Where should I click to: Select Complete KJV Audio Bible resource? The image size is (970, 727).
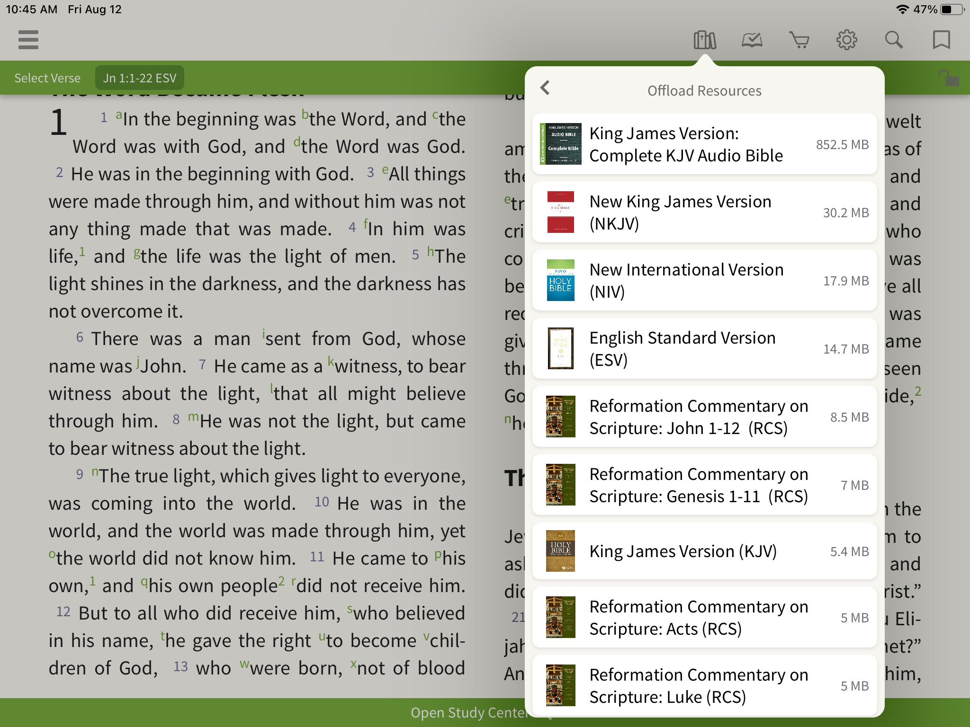[x=705, y=144]
